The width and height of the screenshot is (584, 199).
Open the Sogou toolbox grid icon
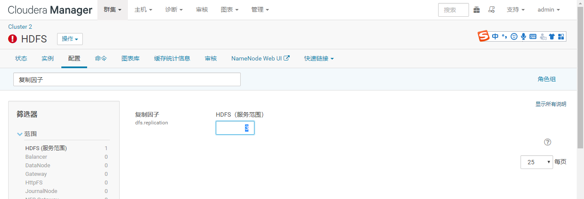pos(561,36)
